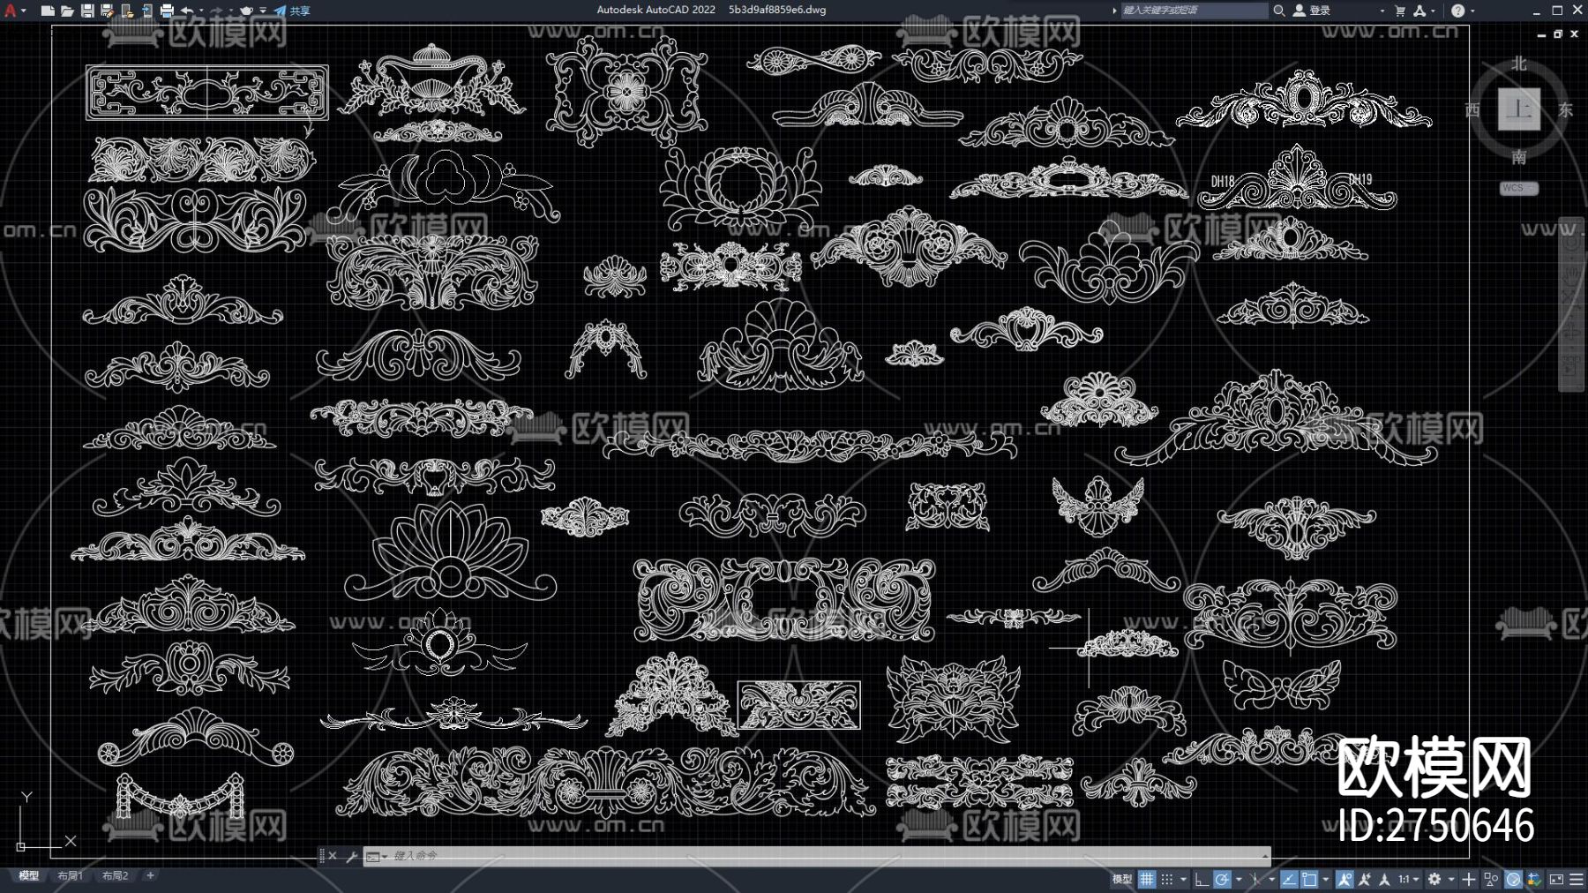Open the status bar customization menu
This screenshot has width=1588, height=893.
[x=1577, y=880]
